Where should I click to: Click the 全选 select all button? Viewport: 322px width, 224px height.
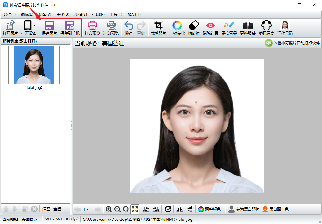click(x=57, y=209)
